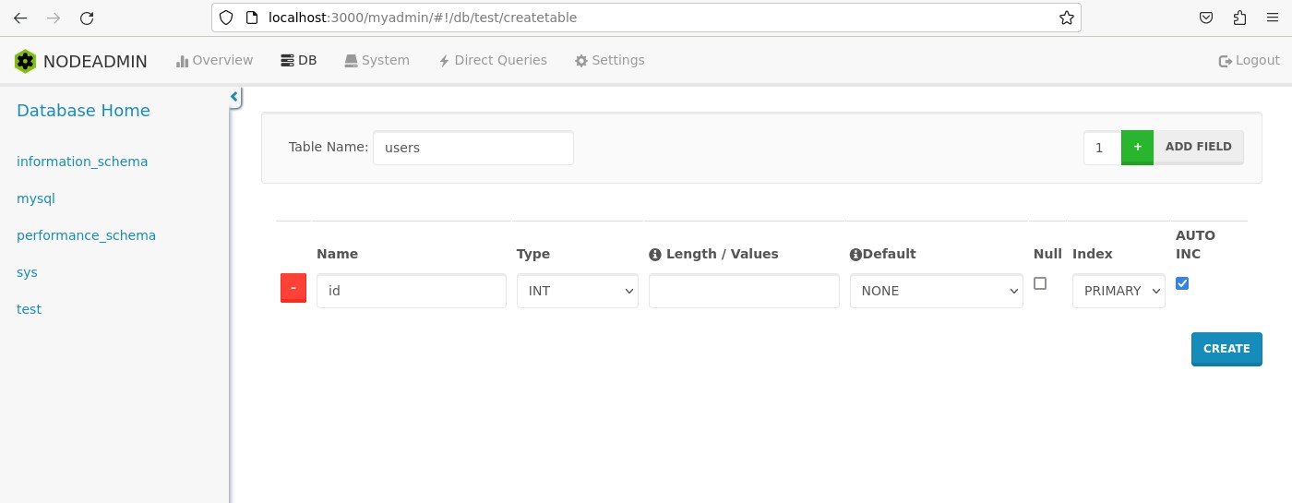Expand the Default dropdown showing NONE
Screen dimensions: 1292x503
pyautogui.click(x=936, y=291)
